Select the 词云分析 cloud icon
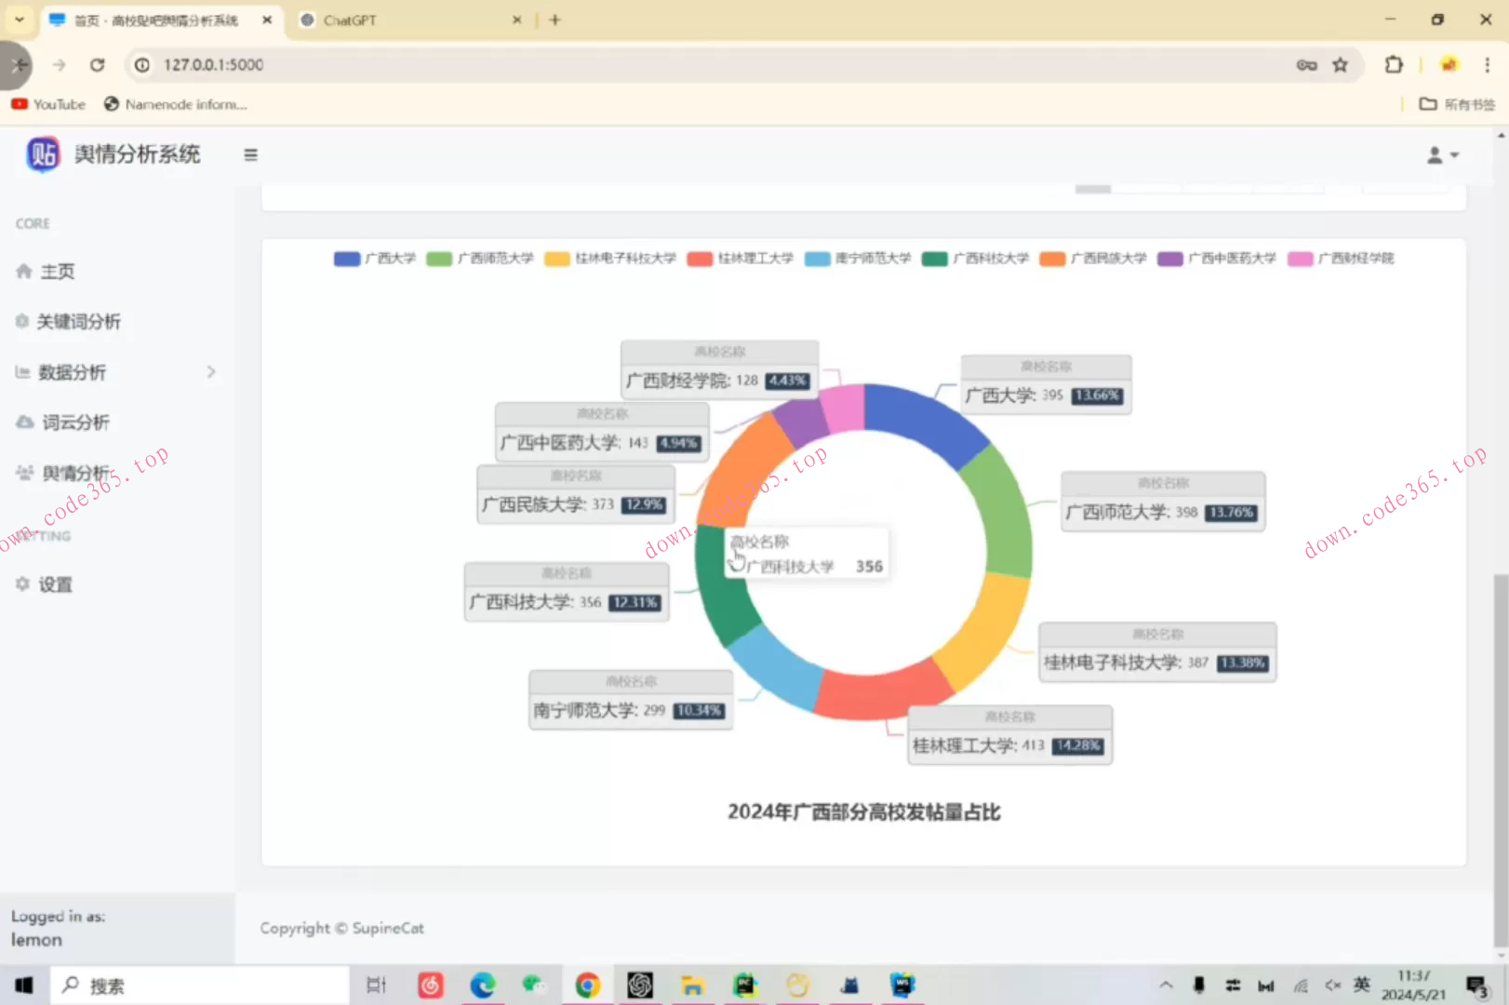The width and height of the screenshot is (1509, 1005). pyautogui.click(x=24, y=422)
